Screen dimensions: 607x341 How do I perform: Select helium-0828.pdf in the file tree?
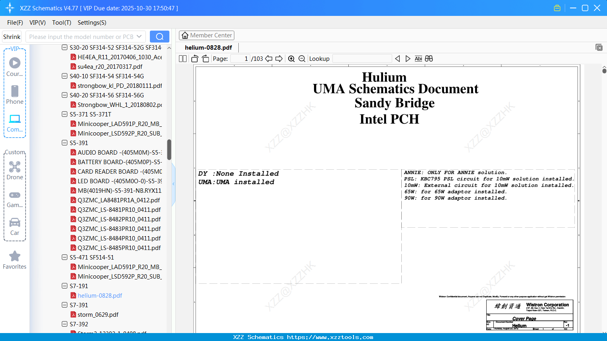point(96,295)
